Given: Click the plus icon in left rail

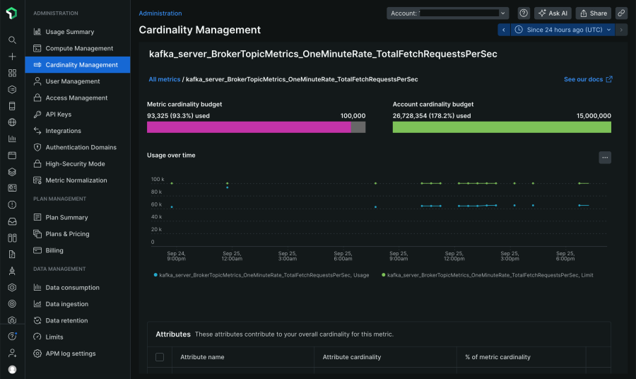Looking at the screenshot, I should pos(12,57).
